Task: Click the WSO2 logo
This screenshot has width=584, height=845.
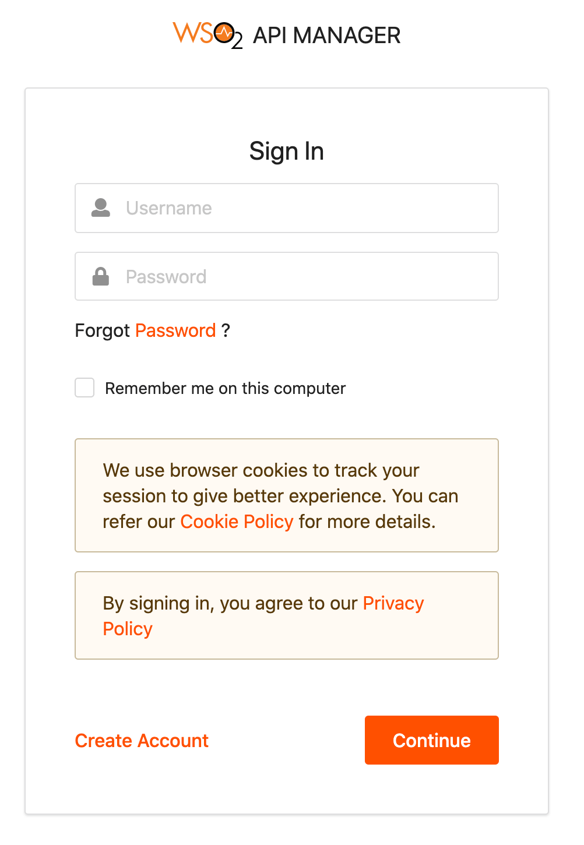Action: (x=207, y=34)
